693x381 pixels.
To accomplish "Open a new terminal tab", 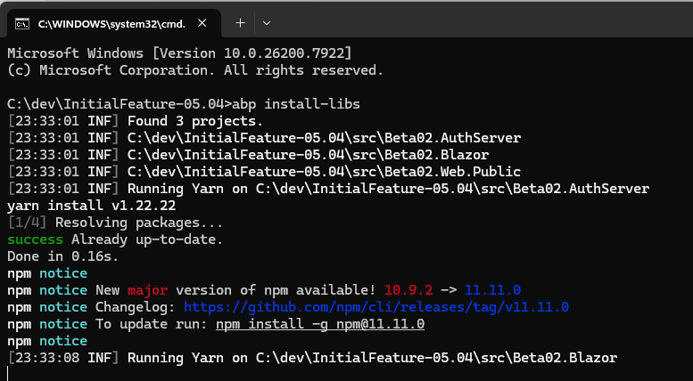I will (x=240, y=21).
